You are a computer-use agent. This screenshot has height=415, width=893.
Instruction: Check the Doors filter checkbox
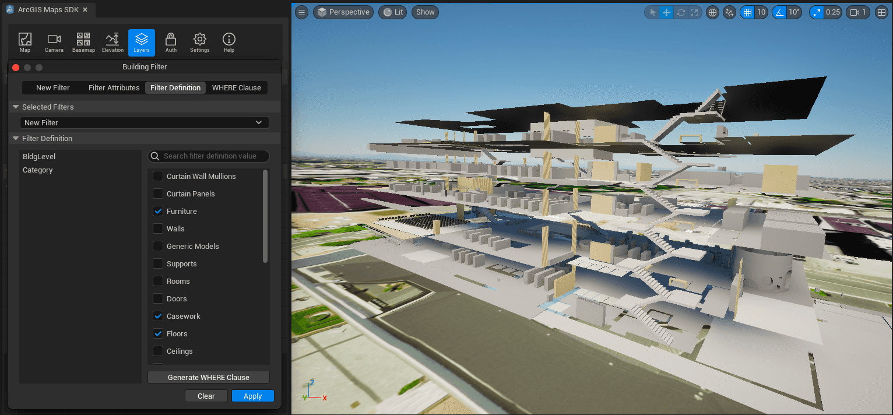click(157, 298)
